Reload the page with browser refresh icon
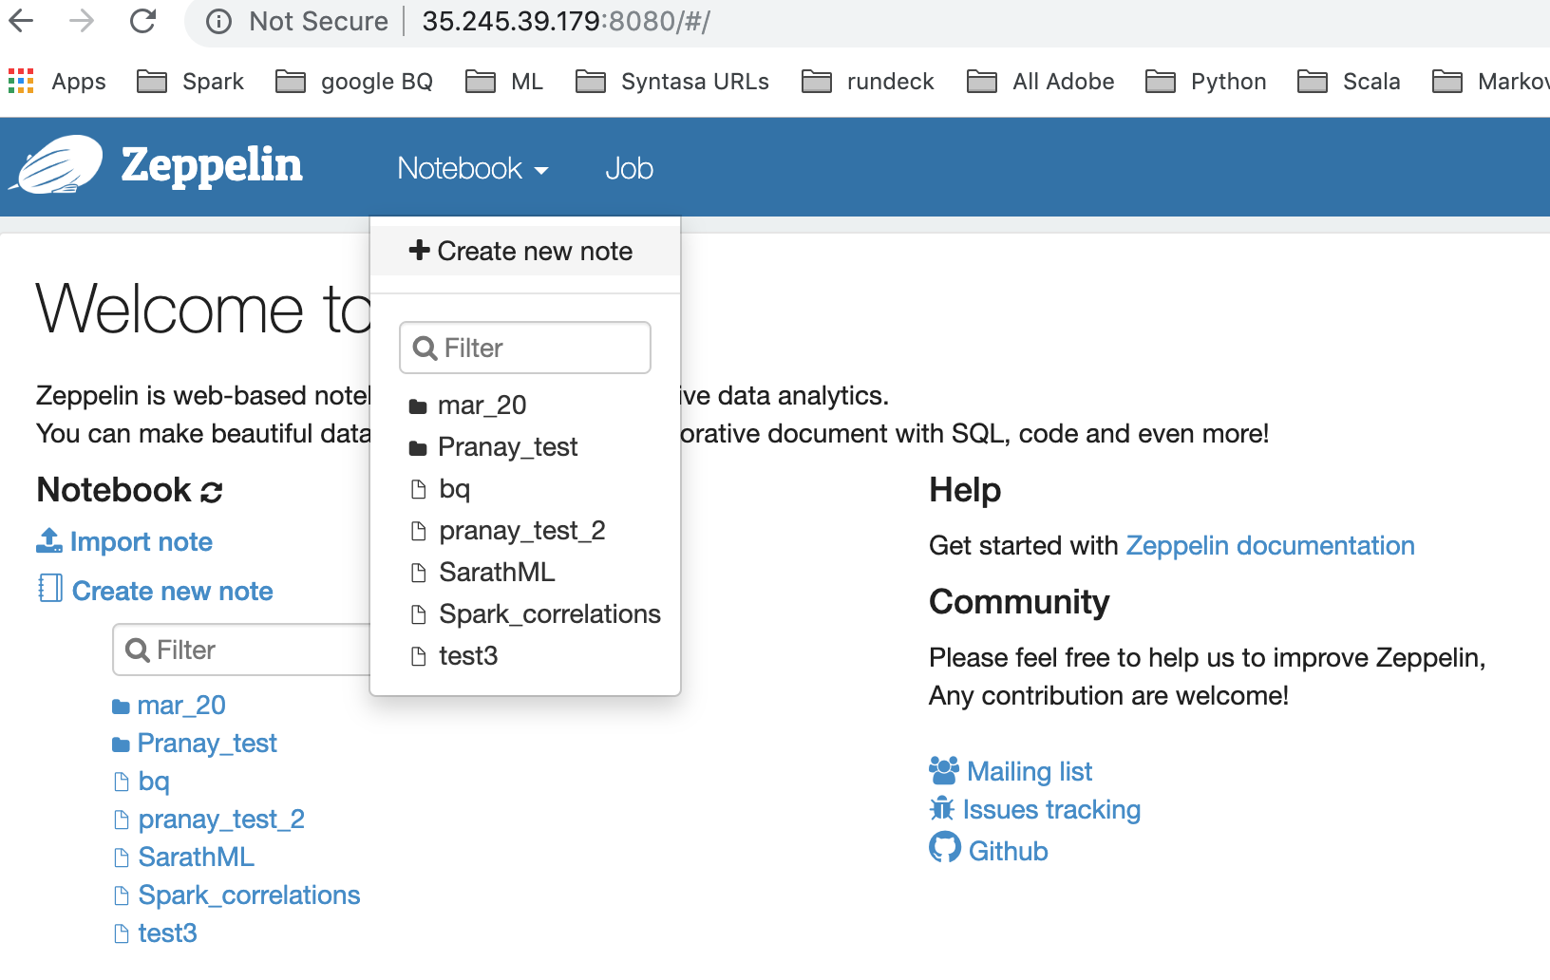Image resolution: width=1550 pixels, height=980 pixels. tap(142, 21)
